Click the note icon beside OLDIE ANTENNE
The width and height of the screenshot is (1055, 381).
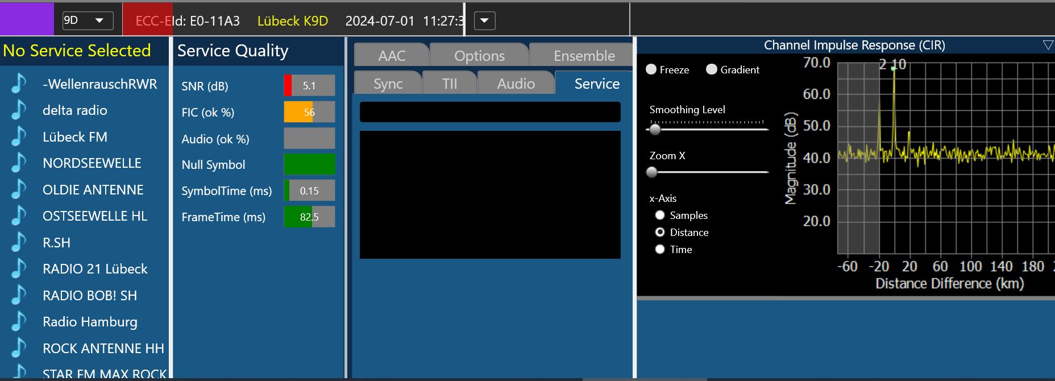(x=19, y=189)
